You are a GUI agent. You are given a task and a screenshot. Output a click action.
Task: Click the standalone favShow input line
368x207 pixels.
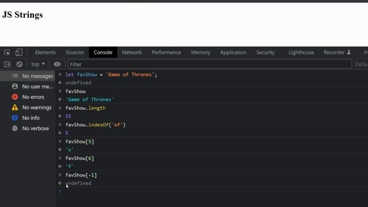click(x=75, y=91)
